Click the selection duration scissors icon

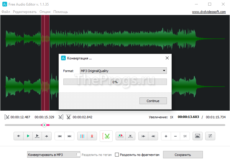pyautogui.click(x=68, y=117)
